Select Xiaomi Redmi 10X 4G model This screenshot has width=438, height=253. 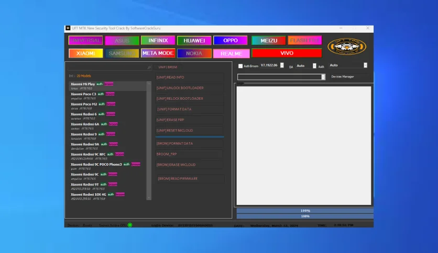tap(107, 196)
